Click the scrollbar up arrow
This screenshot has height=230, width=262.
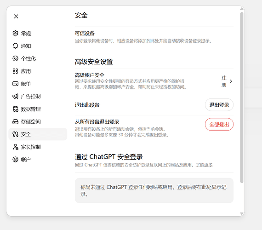242,9
